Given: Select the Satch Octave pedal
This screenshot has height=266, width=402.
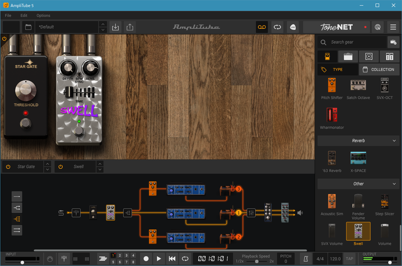Looking at the screenshot, I should 358,89.
